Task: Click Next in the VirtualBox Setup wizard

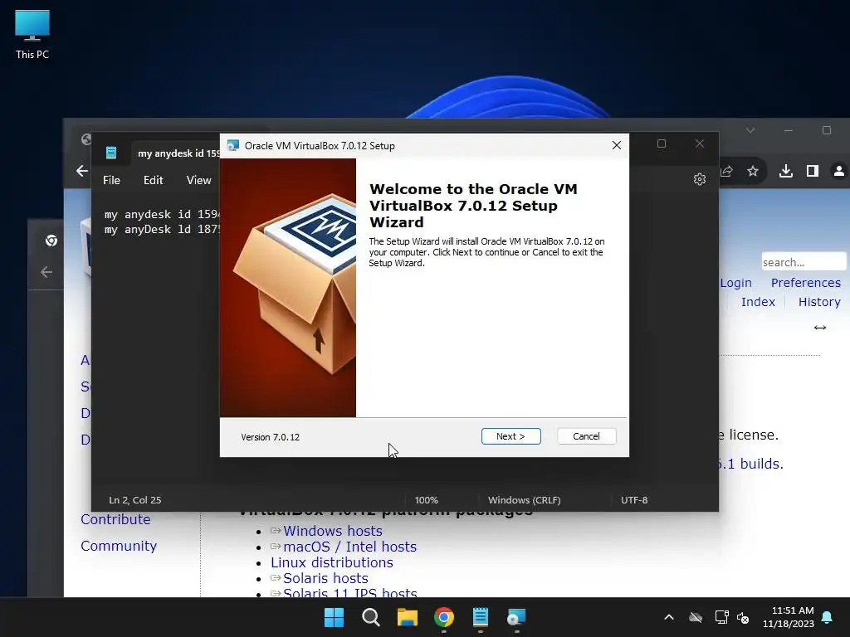Action: (510, 436)
